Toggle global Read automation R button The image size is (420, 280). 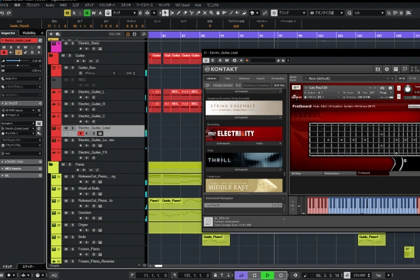click(87, 13)
